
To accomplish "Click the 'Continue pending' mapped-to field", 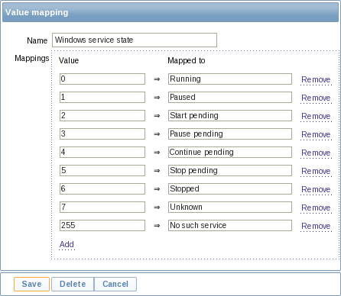I will 230,152.
